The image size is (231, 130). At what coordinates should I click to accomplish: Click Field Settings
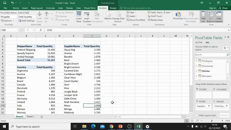(x=26, y=21)
